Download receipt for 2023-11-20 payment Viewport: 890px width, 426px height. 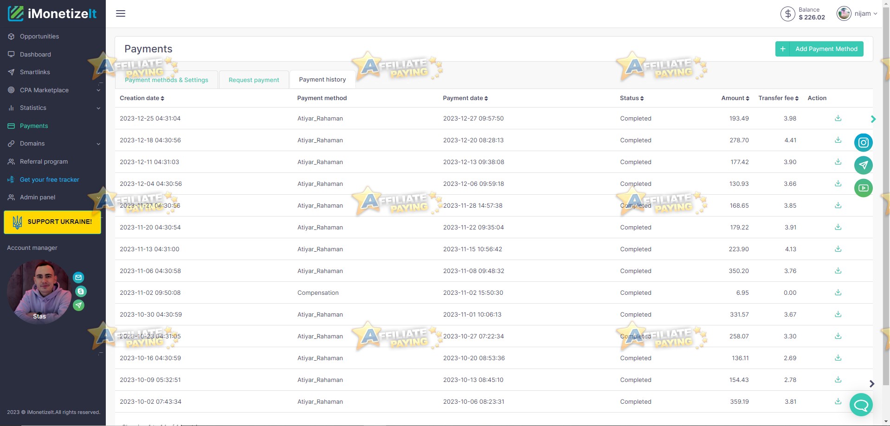[838, 227]
